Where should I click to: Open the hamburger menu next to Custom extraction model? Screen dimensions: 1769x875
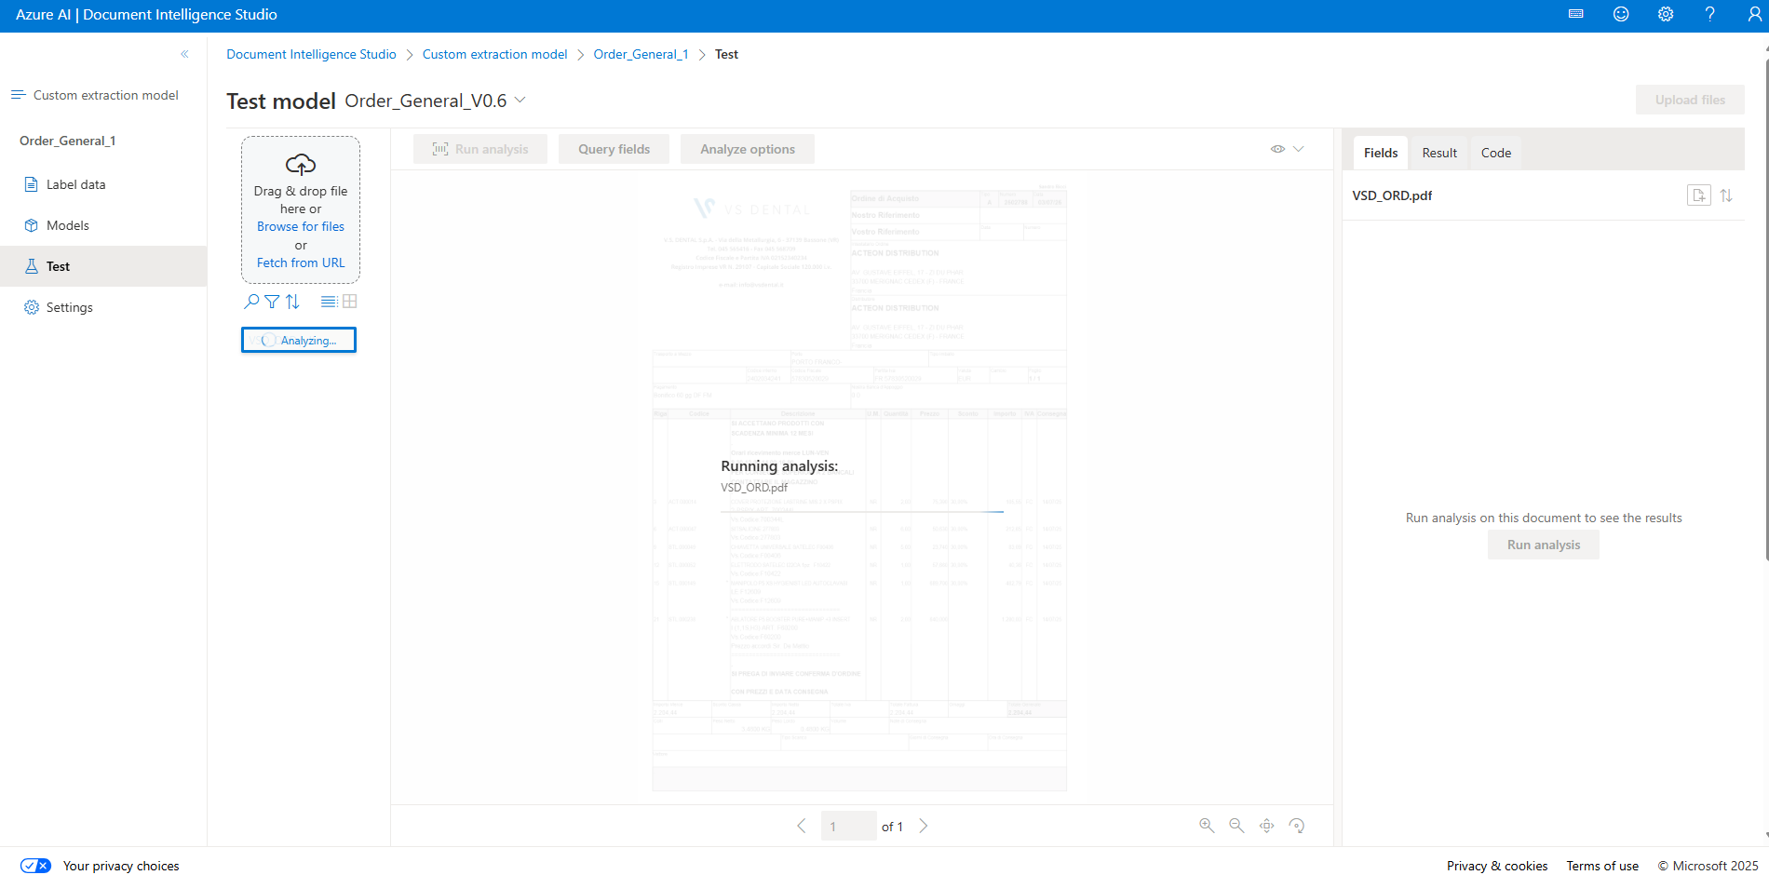click(x=18, y=95)
